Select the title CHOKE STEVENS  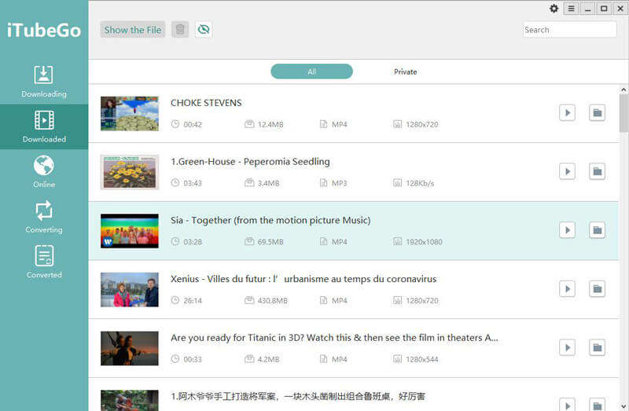(x=206, y=103)
